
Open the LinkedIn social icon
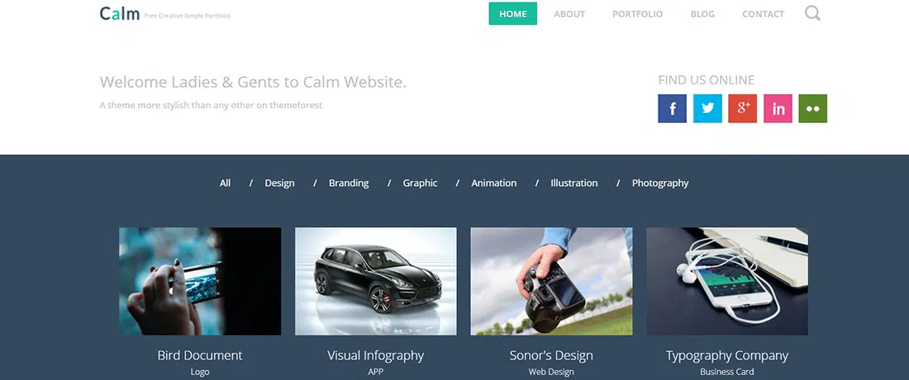click(x=778, y=108)
